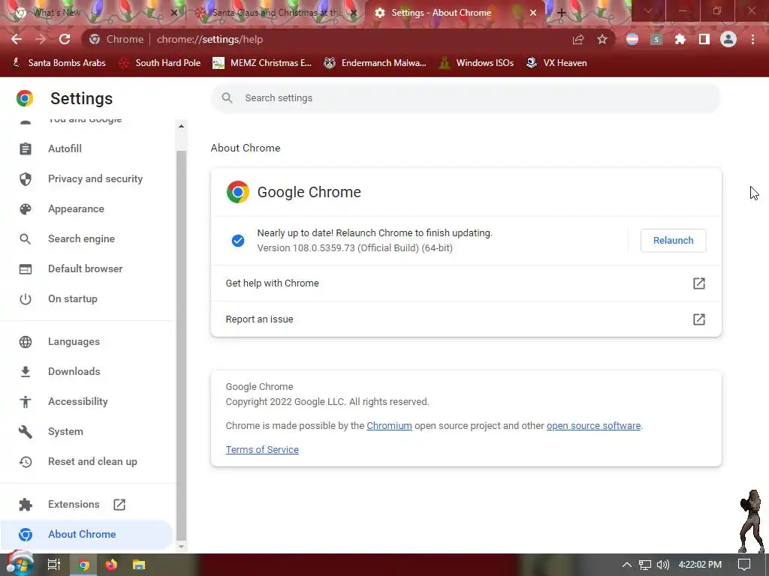Viewport: 769px width, 576px height.
Task: Launch Firefox from the taskbar
Action: coord(111,565)
